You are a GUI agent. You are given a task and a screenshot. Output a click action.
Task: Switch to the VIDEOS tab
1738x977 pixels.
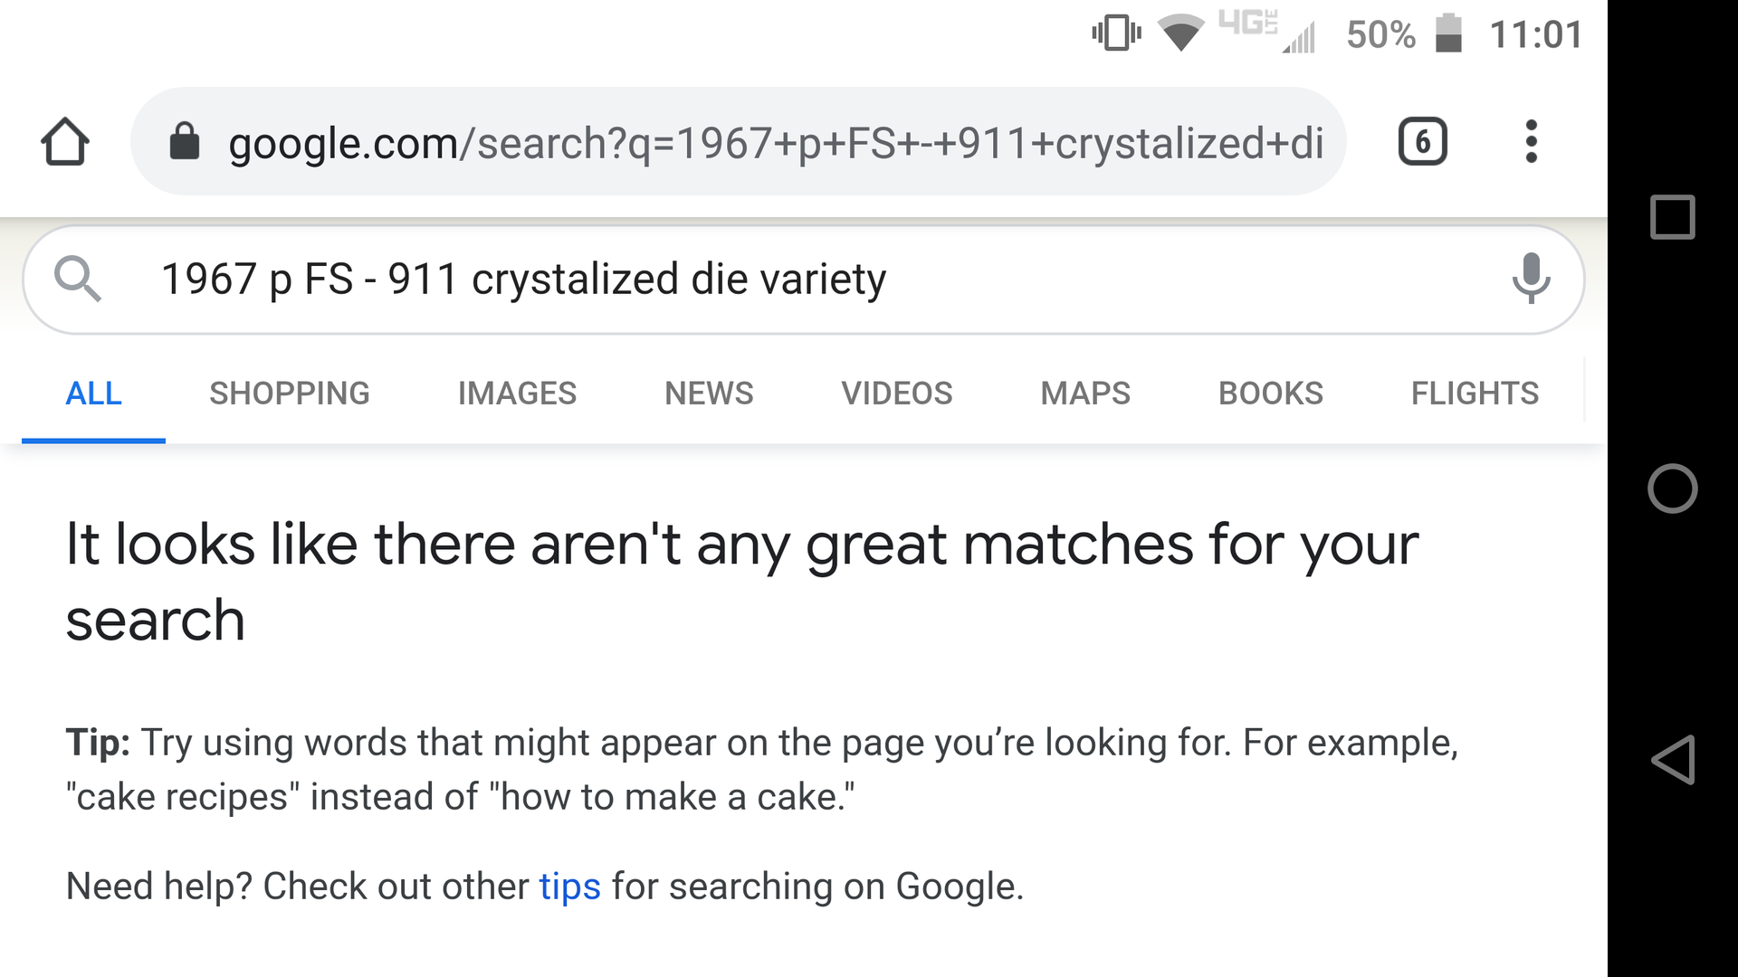coord(897,394)
